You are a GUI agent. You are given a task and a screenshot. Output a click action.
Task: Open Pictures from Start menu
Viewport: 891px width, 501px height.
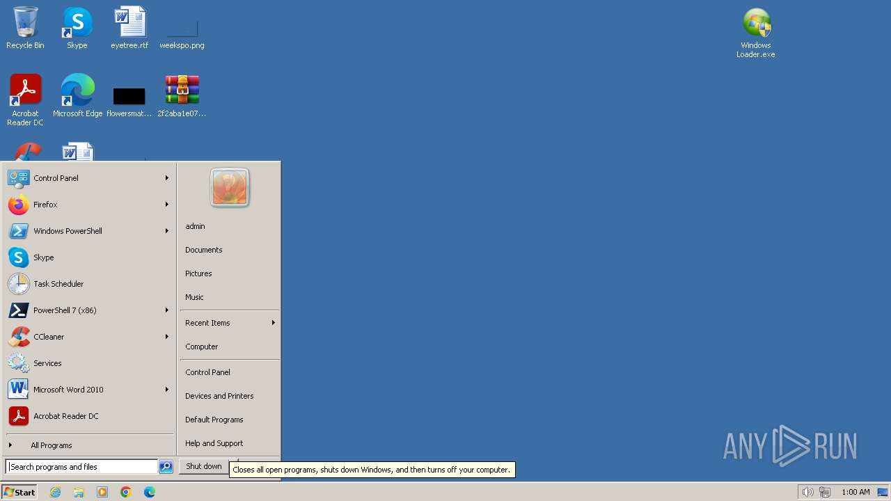pos(198,273)
